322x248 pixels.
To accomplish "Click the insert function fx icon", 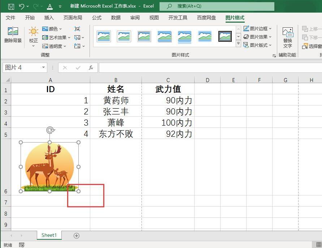I will click(91, 68).
